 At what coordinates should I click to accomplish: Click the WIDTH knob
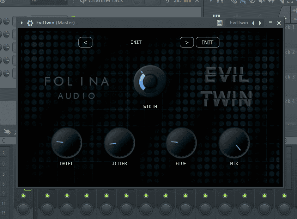150,81
